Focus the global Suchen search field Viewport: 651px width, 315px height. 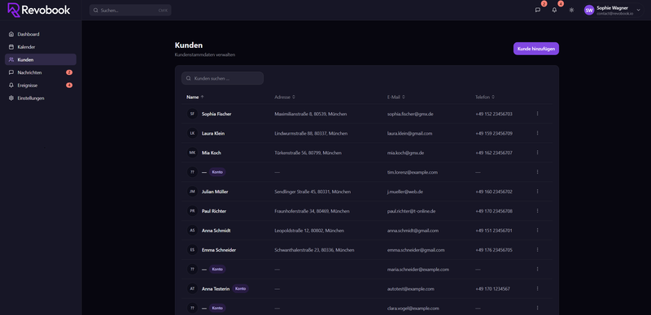(x=130, y=10)
